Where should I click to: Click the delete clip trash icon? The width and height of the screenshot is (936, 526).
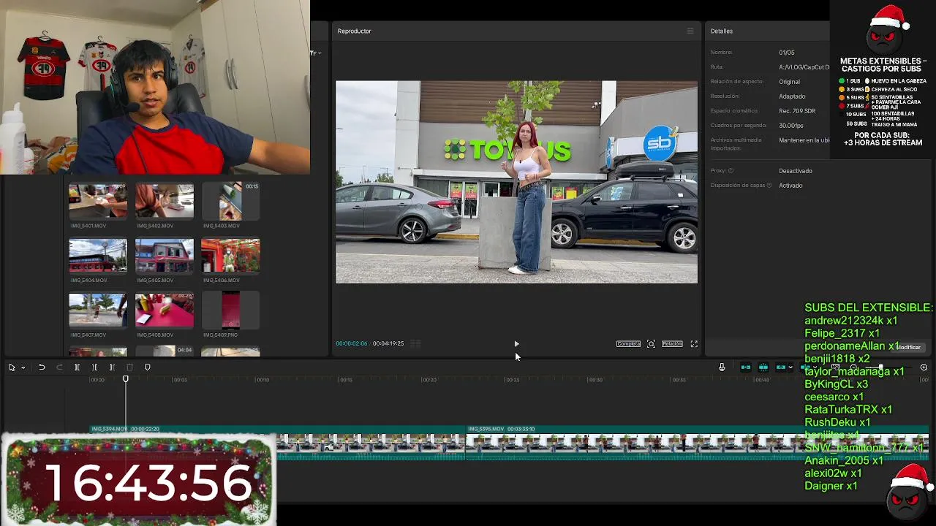coord(129,367)
